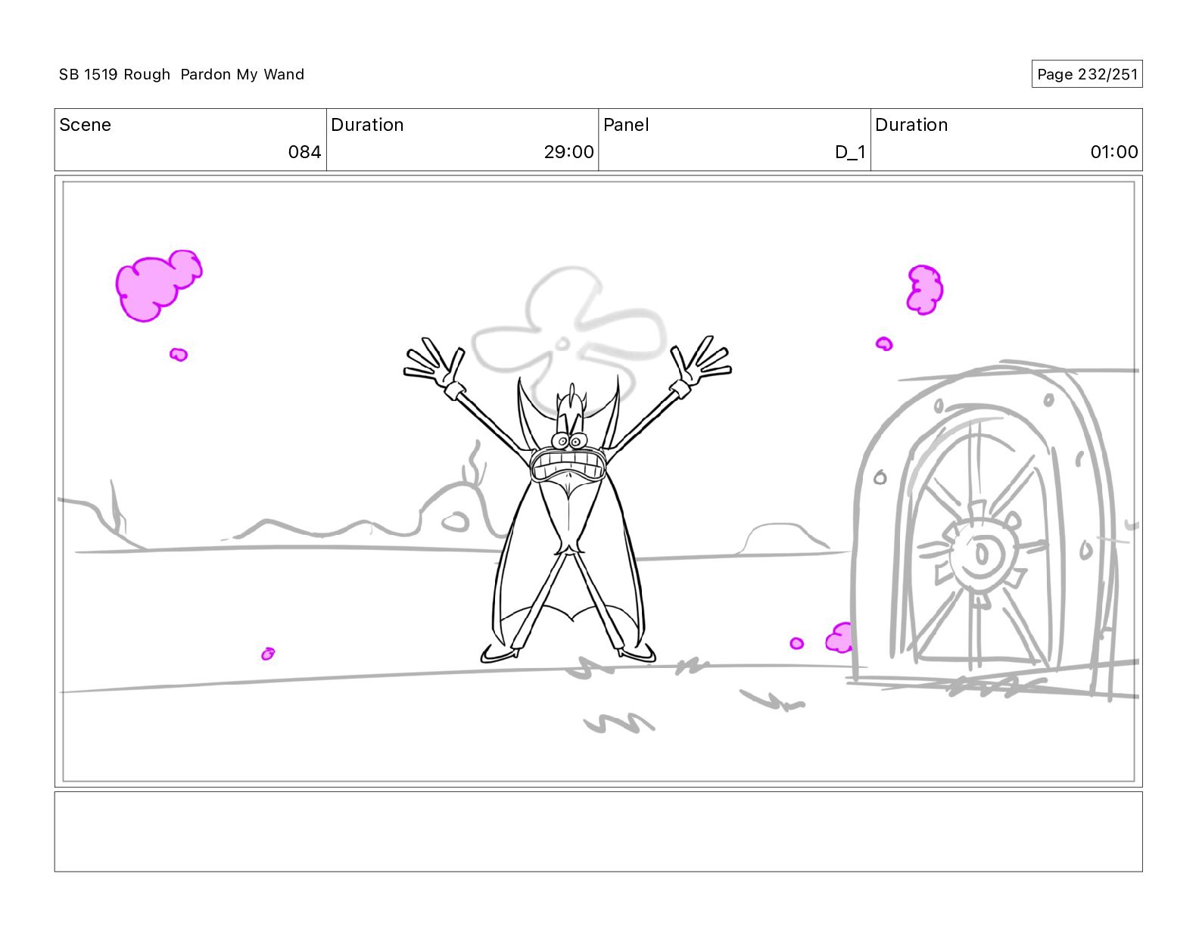Click the title 'SB 1519 Rough Pardon My Wand'
Screen dimensions: 1199x926
click(182, 74)
